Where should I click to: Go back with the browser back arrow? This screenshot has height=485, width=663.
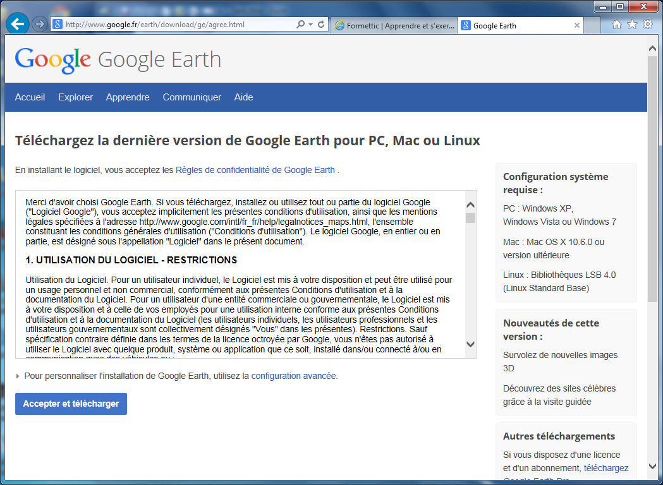point(18,24)
